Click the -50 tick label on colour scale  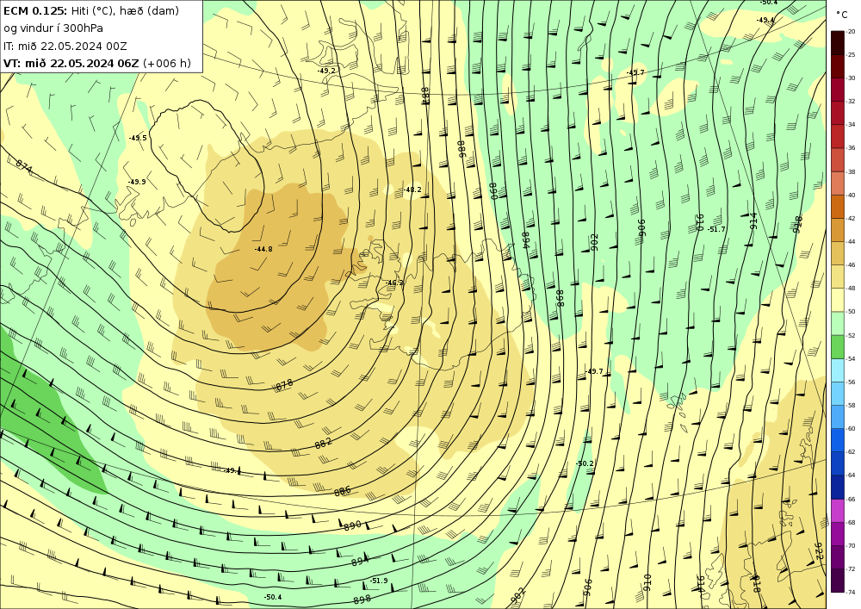(852, 312)
